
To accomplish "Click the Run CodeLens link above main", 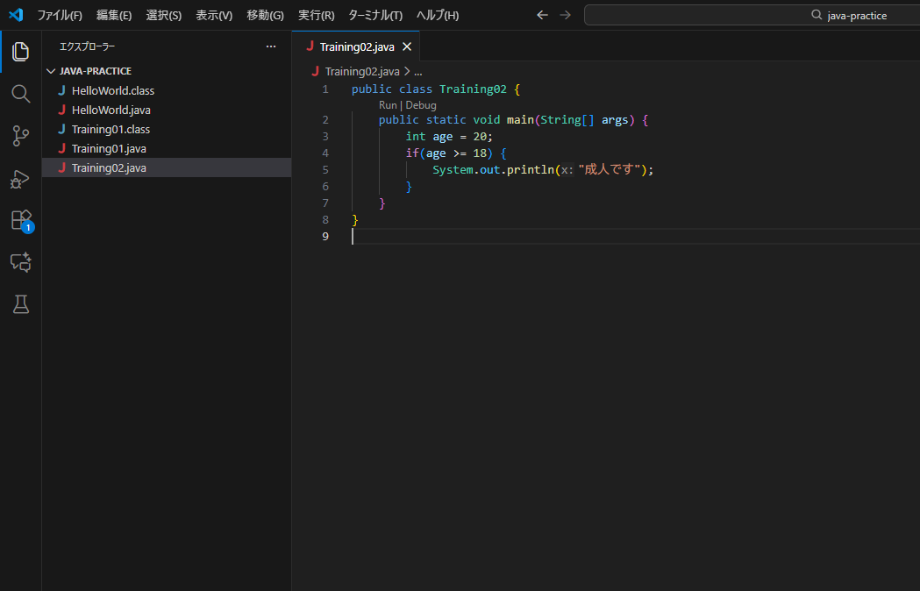I will tap(388, 105).
